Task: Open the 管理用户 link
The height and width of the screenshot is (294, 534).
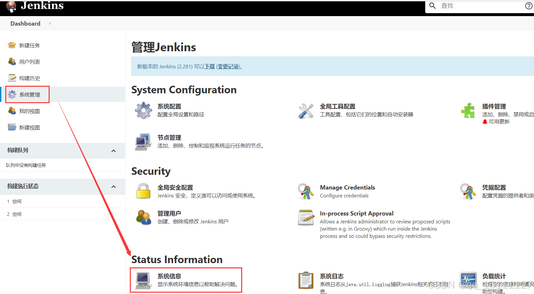Action: point(169,214)
